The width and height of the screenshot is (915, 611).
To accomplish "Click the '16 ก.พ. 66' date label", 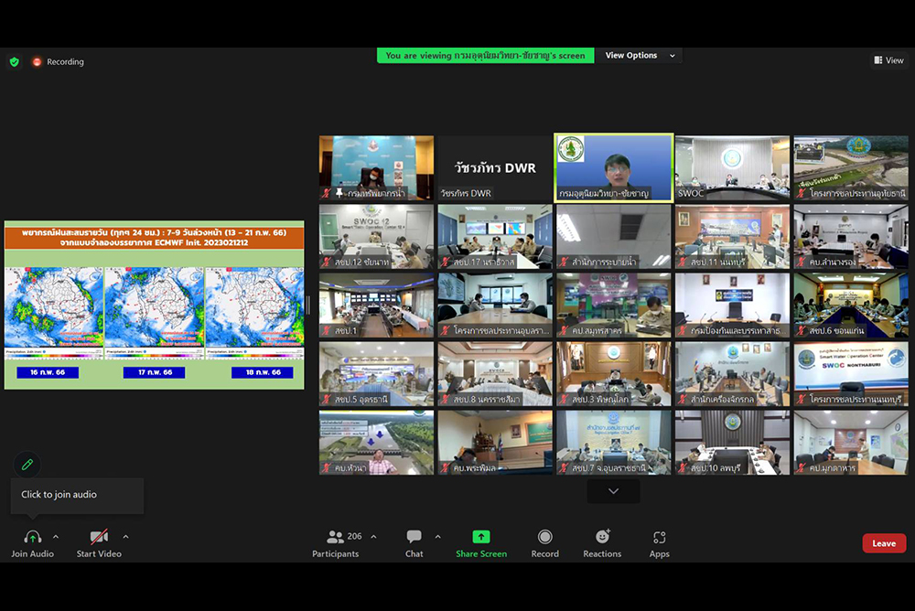I will point(48,372).
